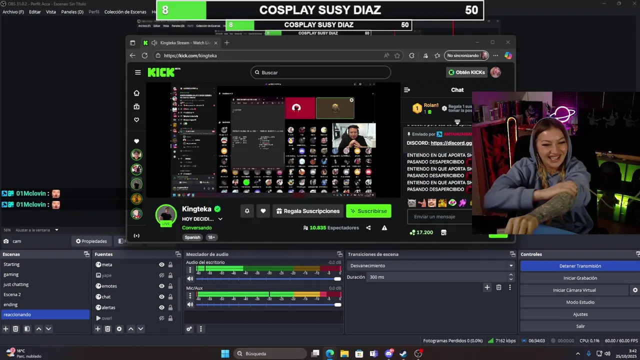
Task: Open the Paneles menu
Action: click(x=72, y=12)
